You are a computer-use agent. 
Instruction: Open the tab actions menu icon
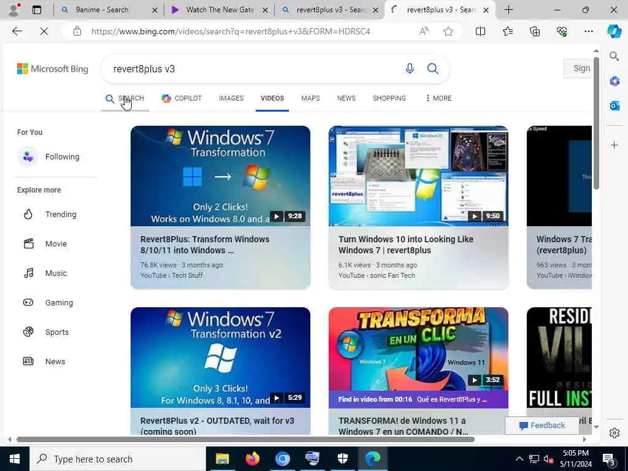click(36, 10)
